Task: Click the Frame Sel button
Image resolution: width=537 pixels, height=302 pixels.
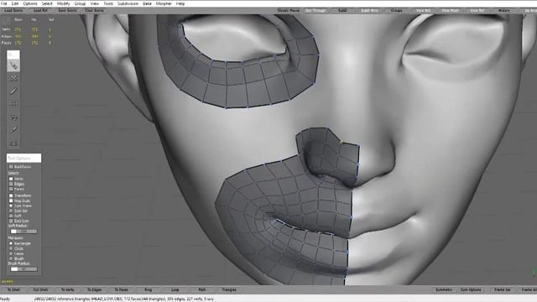Action: [x=502, y=290]
